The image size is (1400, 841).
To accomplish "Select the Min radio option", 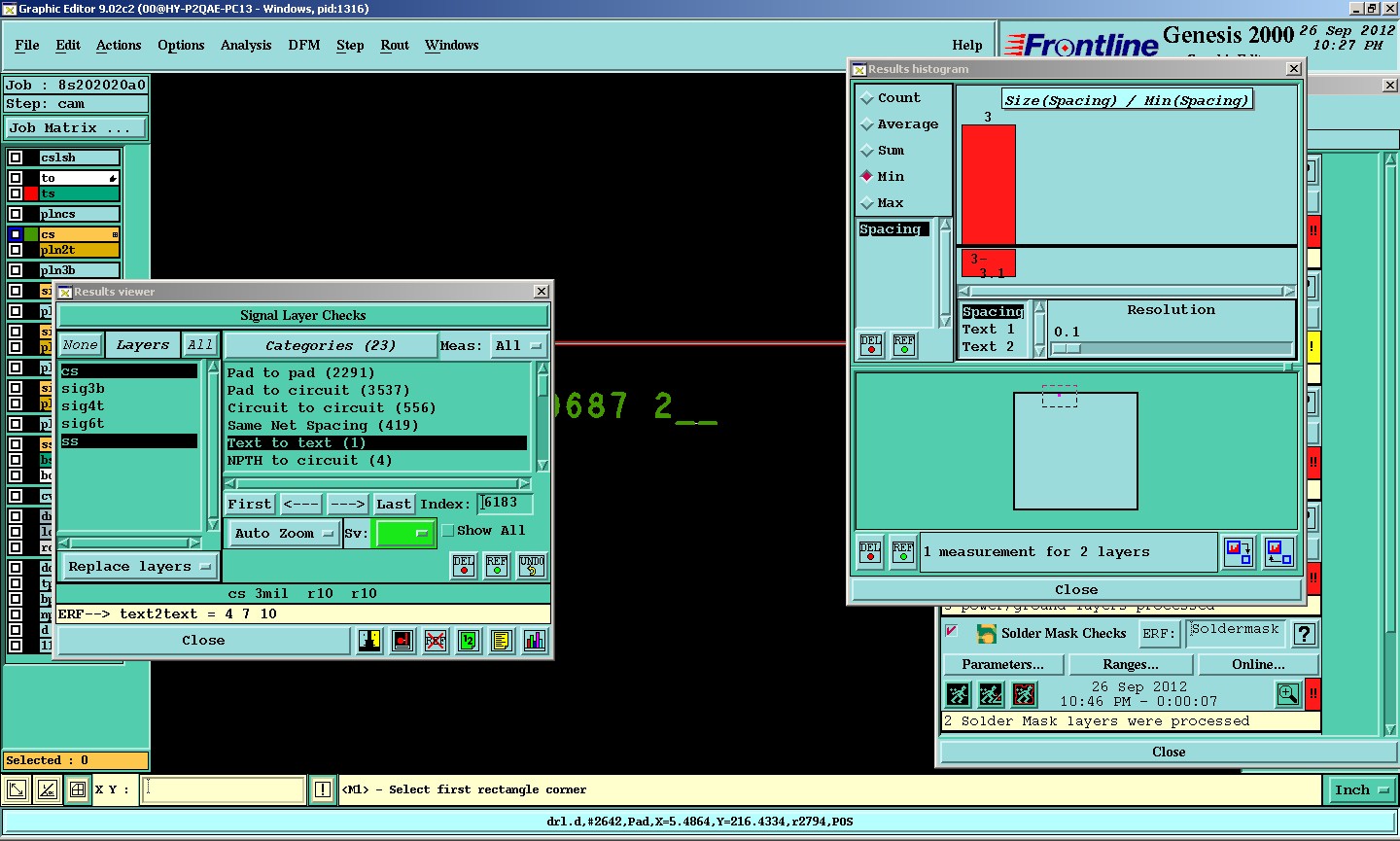I will [x=867, y=177].
